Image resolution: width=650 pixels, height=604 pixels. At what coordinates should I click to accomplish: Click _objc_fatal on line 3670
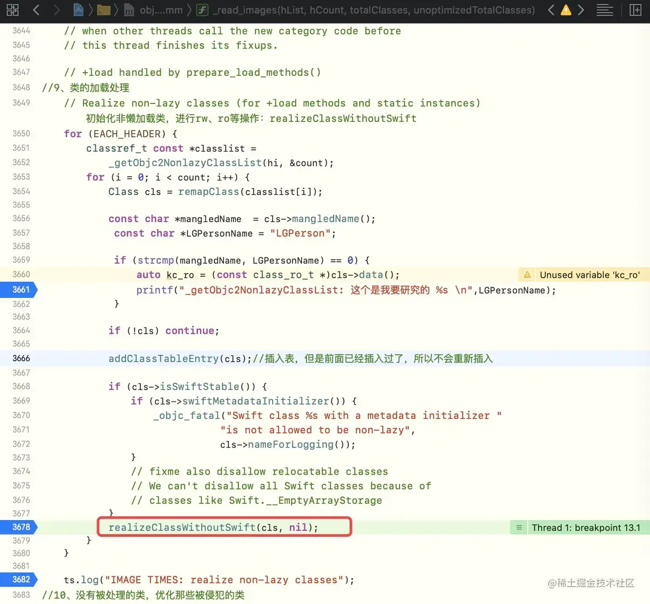tap(187, 415)
